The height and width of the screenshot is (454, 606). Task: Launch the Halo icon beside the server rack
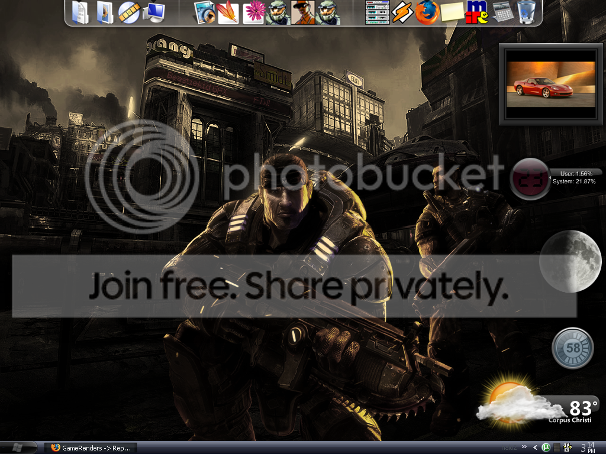coord(328,13)
